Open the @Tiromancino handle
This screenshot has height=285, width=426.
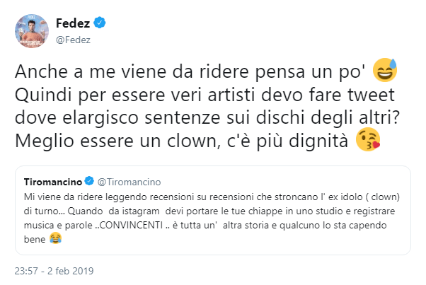pyautogui.click(x=124, y=180)
